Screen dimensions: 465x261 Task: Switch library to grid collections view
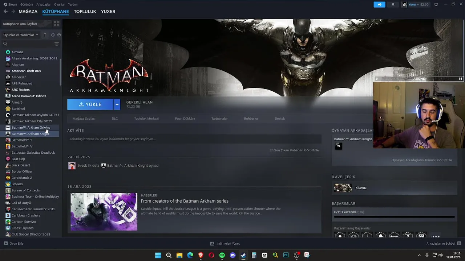(x=57, y=24)
